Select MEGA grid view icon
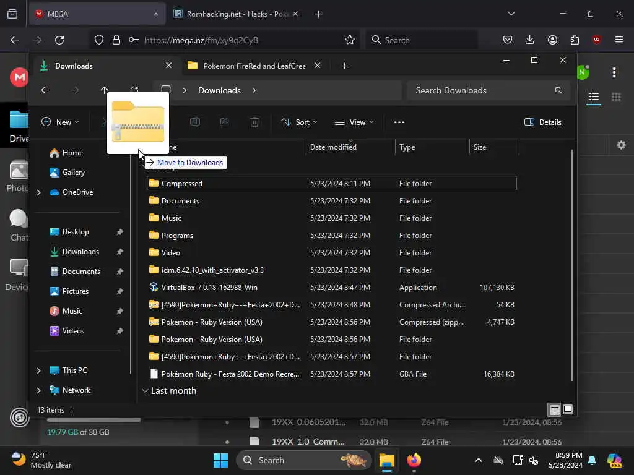The width and height of the screenshot is (634, 475). (616, 97)
